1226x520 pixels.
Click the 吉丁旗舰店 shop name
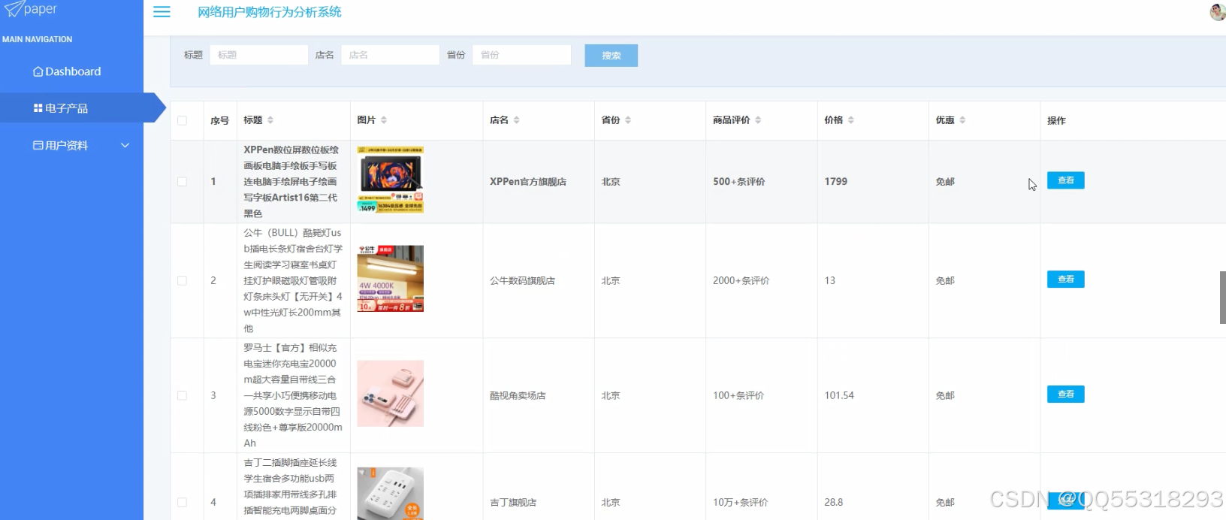pos(513,502)
